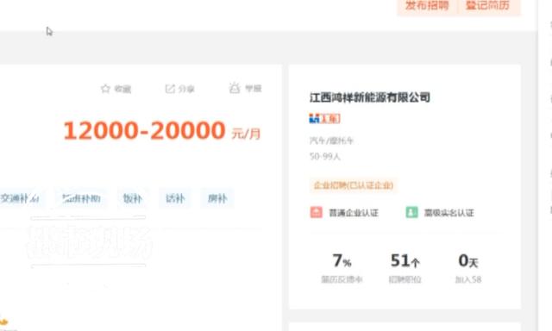Click the green 高级实名认证 icon
552x331 pixels.
click(x=411, y=212)
